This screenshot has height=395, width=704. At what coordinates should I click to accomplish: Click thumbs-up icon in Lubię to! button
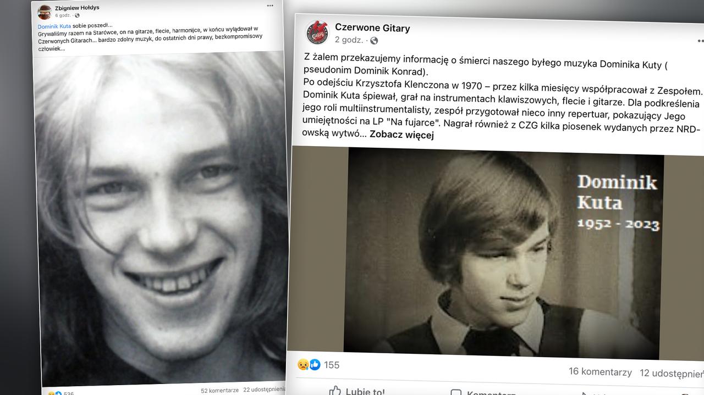click(335, 391)
